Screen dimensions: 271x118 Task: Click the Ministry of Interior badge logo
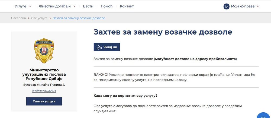pyautogui.click(x=44, y=50)
